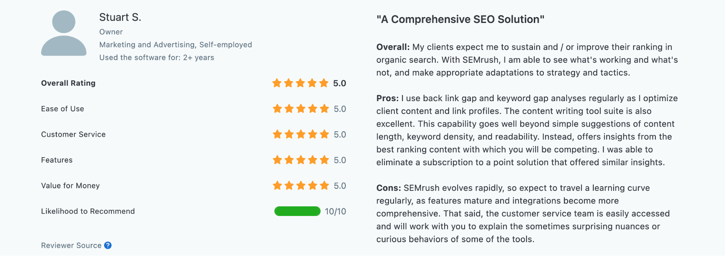The width and height of the screenshot is (725, 256).
Task: Click the 10/10 recommendation score
Action: pos(335,211)
